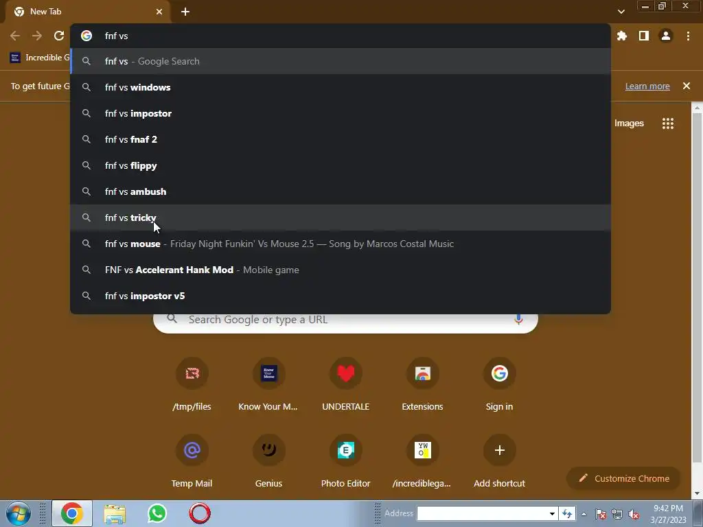Open the Extensions puzzle icon

pyautogui.click(x=622, y=36)
